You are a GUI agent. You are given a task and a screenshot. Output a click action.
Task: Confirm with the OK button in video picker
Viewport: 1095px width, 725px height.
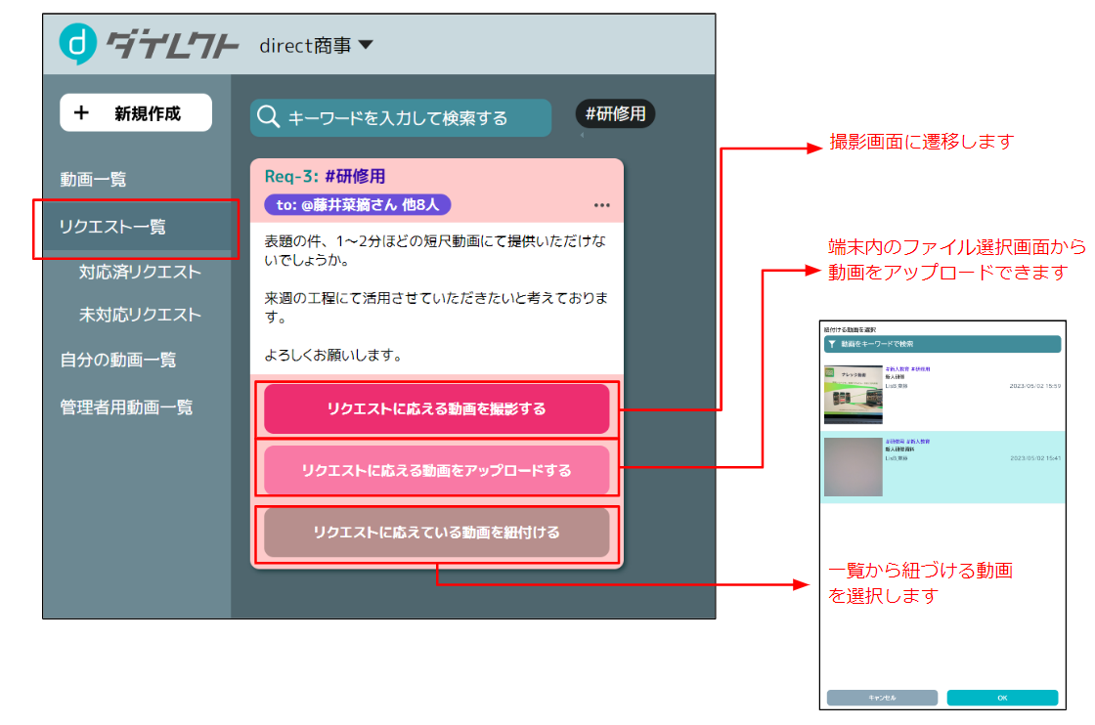[x=1002, y=698]
